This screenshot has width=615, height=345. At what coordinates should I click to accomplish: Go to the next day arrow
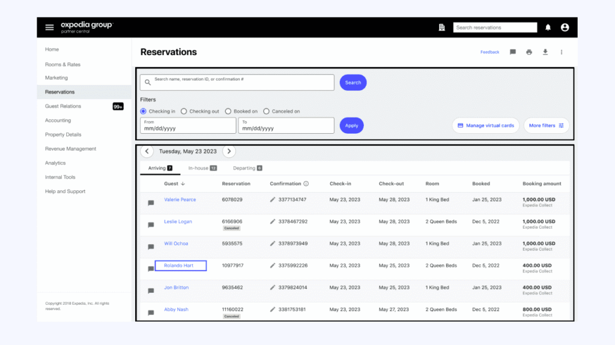click(x=229, y=152)
